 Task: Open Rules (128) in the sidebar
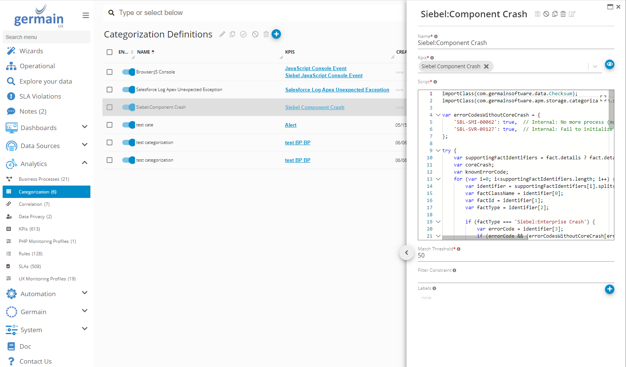click(30, 254)
